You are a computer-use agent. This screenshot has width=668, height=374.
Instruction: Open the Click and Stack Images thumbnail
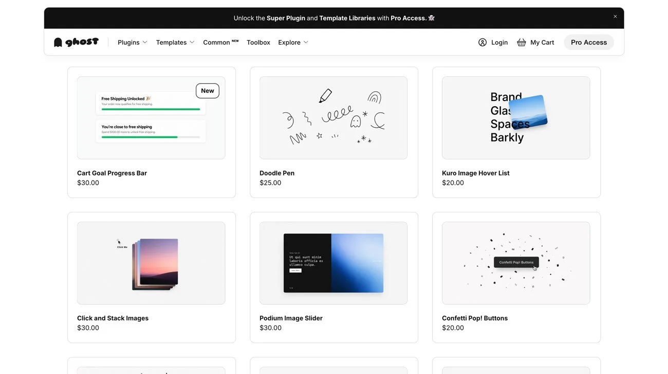click(151, 263)
